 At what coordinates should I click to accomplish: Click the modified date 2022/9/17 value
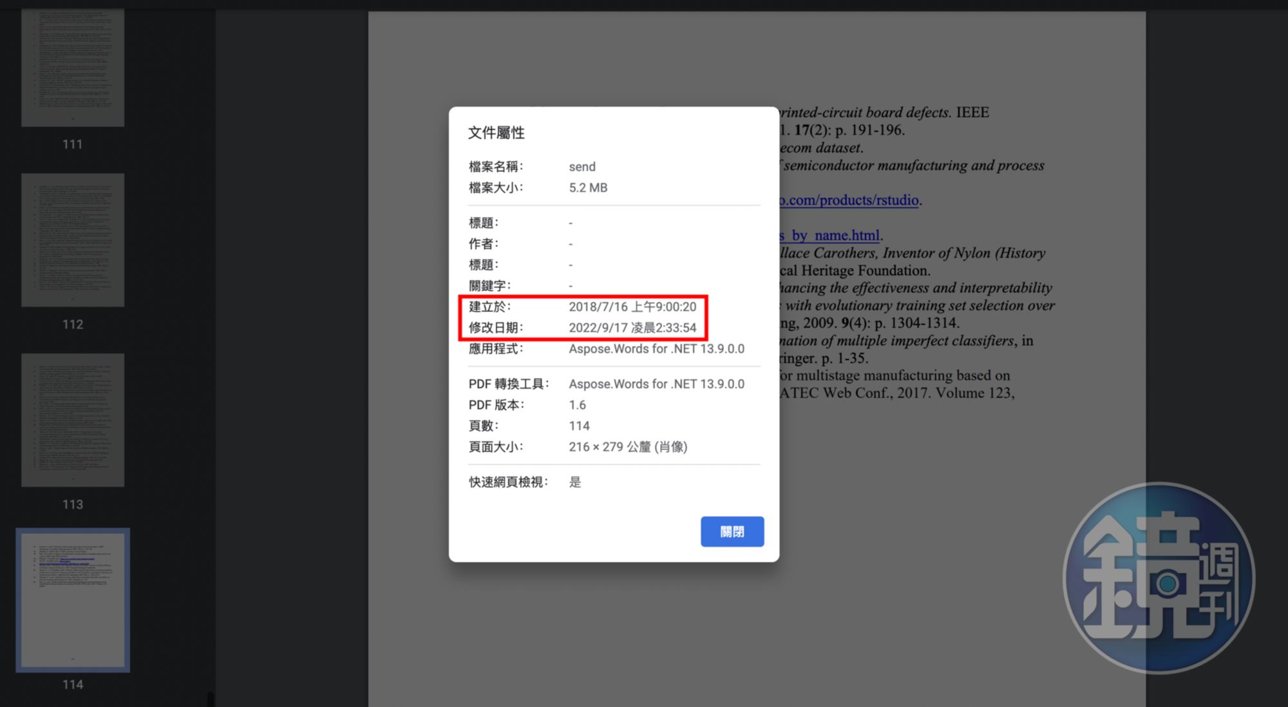coord(632,328)
